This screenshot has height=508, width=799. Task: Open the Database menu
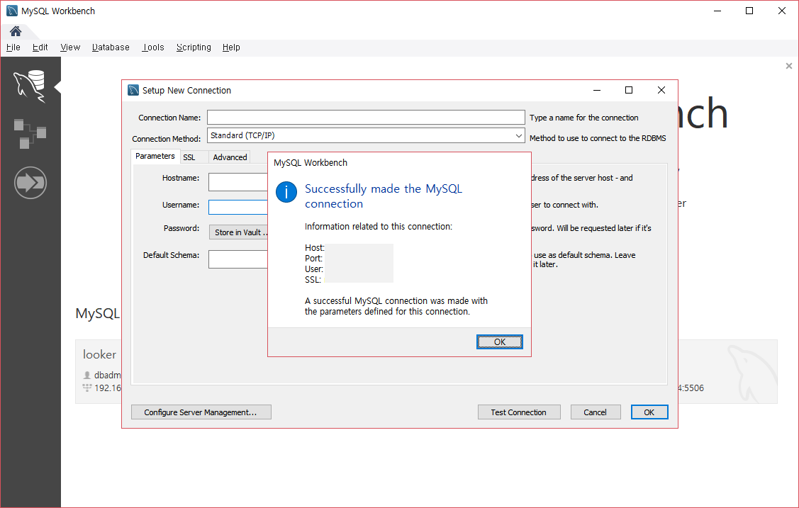(x=111, y=47)
